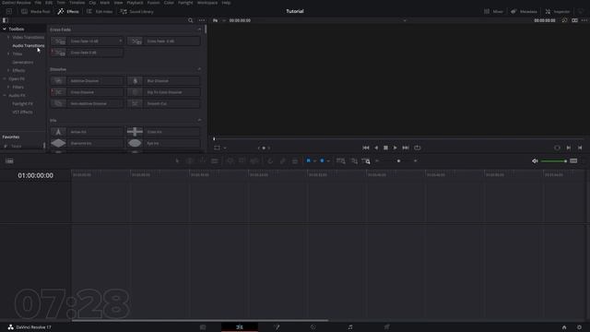590x332 pixels.
Task: Switch to the Fusion page tab
Action: point(277,327)
